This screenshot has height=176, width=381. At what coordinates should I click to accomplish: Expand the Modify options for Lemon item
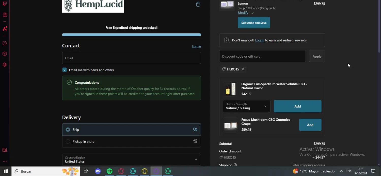246,13
